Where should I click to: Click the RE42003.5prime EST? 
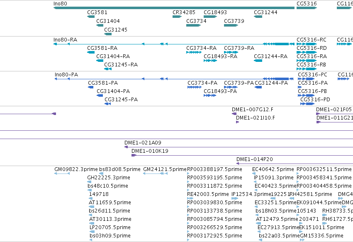point(190,198)
